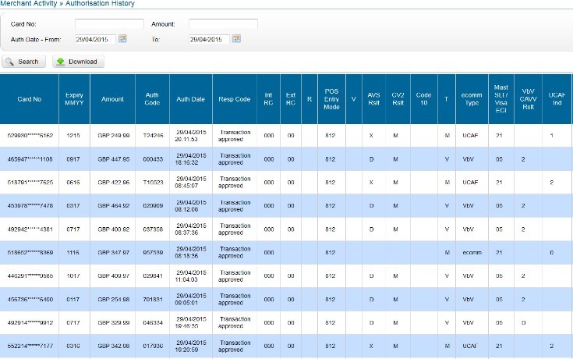
Task: Sort by the Auth Date column header
Action: 190,99
